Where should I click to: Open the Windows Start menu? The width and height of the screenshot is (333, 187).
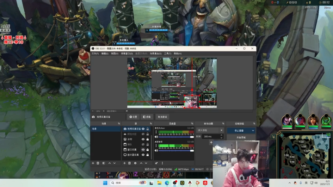(105, 183)
